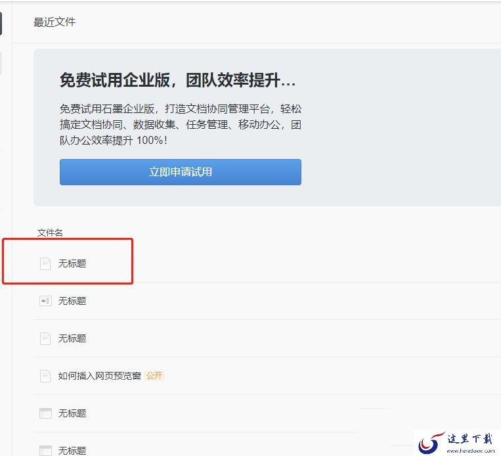Click the mind-map file icon
501x456 pixels.
[x=45, y=301]
